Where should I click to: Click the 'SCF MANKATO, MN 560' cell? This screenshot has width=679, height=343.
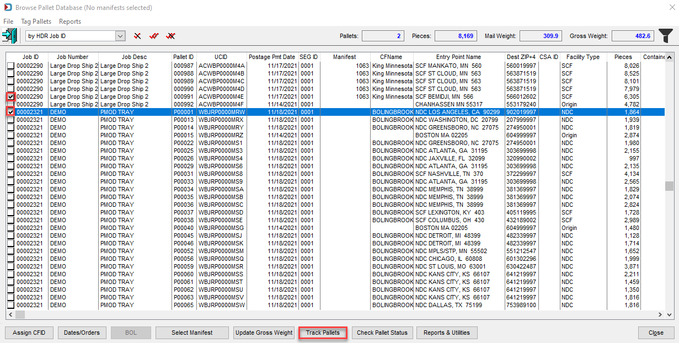click(459, 66)
